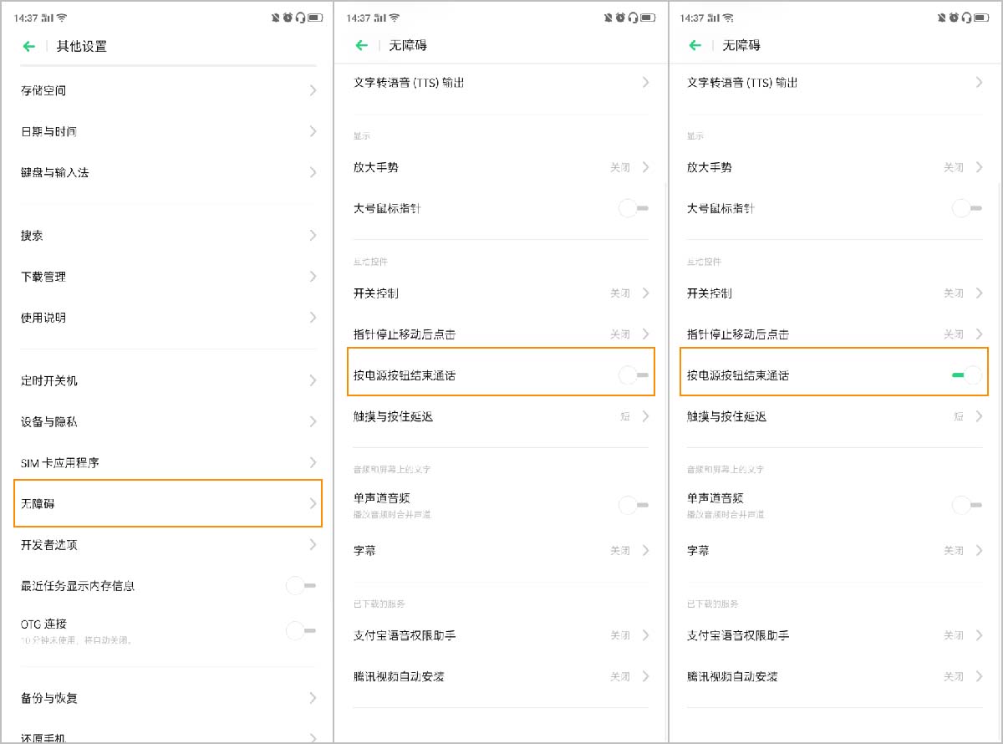Turn on the disabled 按电源按钮结束通话 switch
The image size is (1003, 744).
(634, 375)
